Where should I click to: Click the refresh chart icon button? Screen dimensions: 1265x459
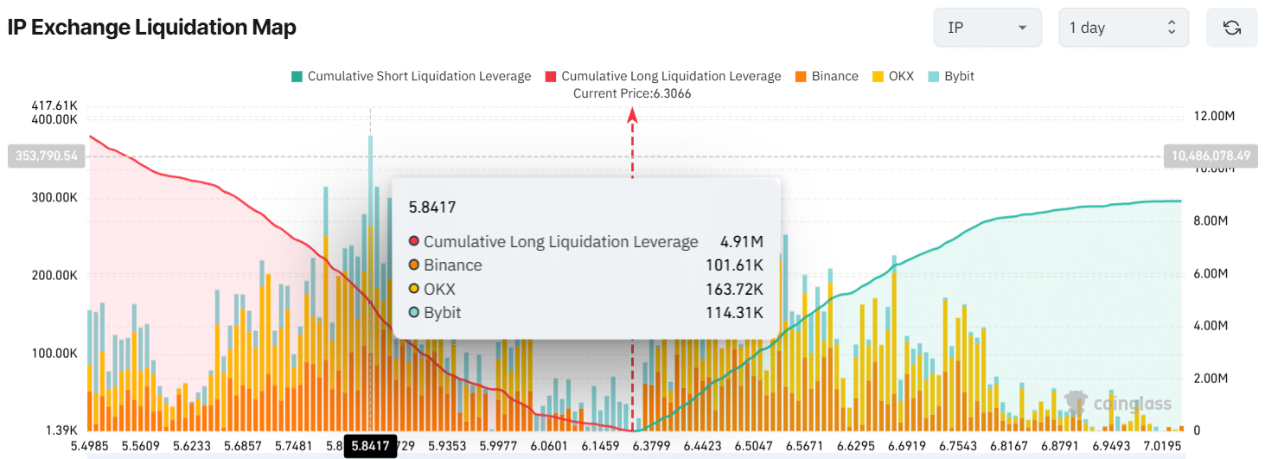coord(1232,28)
